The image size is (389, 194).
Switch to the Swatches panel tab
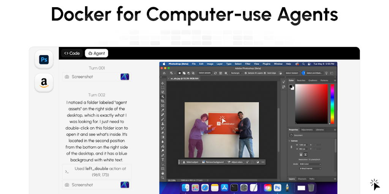click(301, 80)
